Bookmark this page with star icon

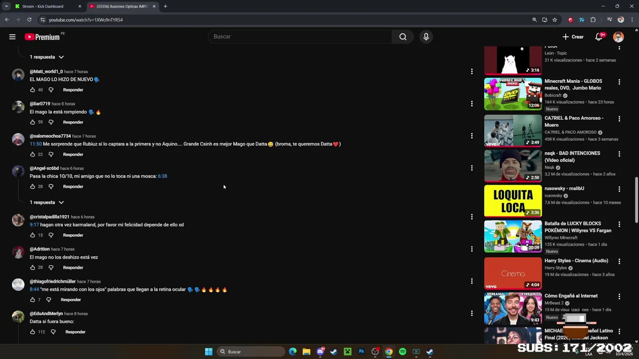[x=555, y=20]
